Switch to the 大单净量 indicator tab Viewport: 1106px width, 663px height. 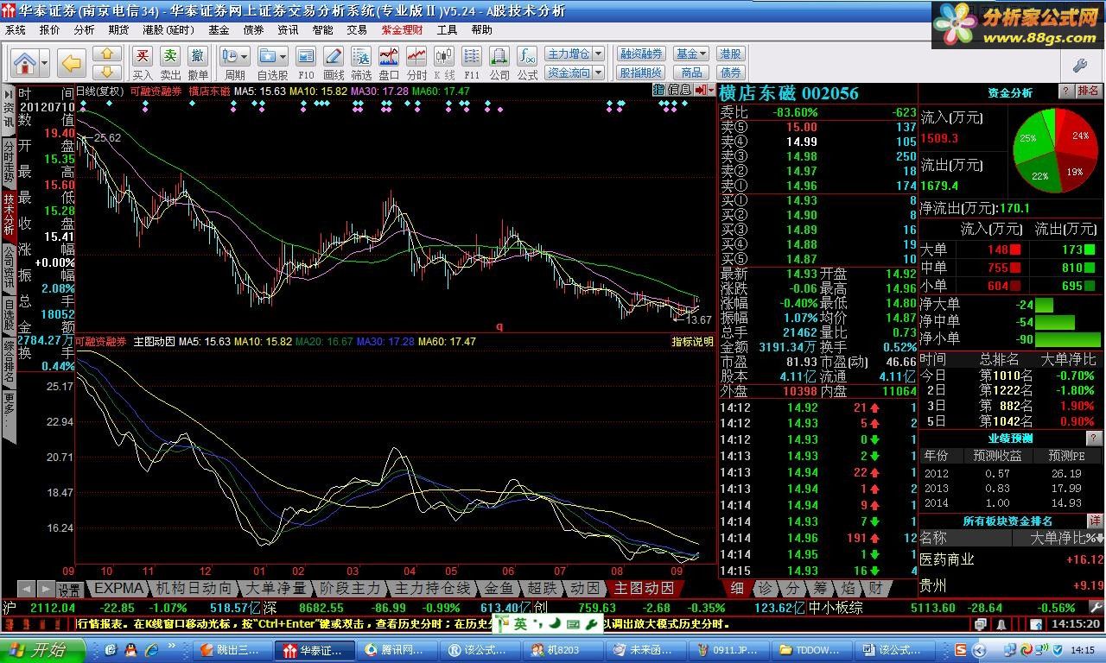[276, 588]
